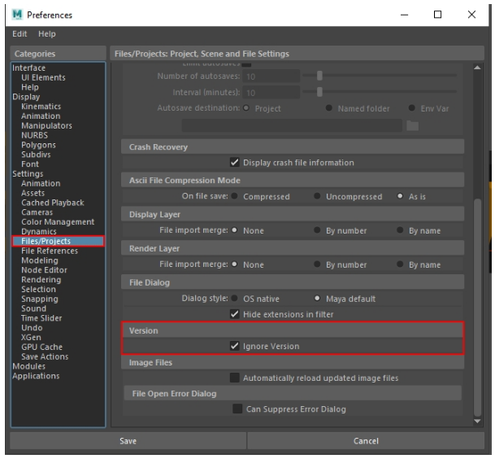Select the NURBS category
Image resolution: width=495 pixels, height=459 pixels.
[35, 135]
